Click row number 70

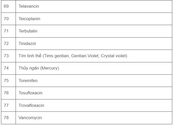pyautogui.click(x=6, y=19)
